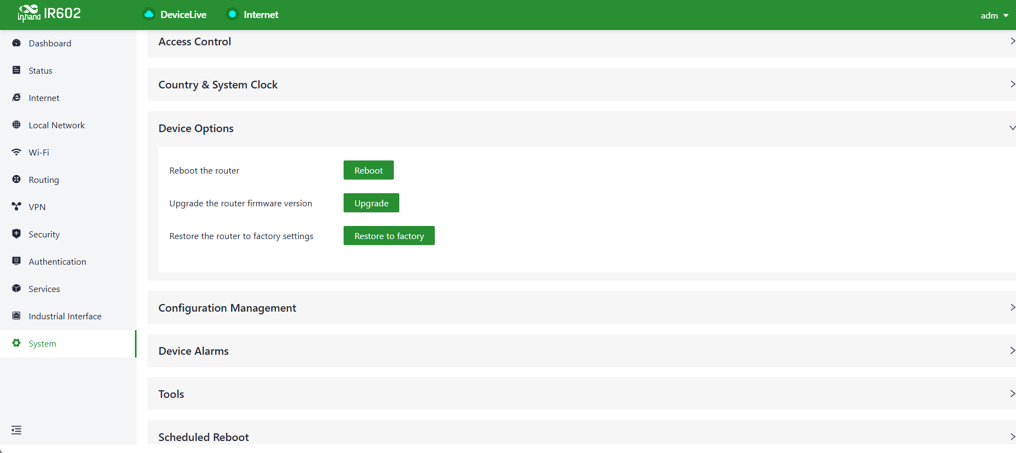Open the Status menu label
1016x453 pixels.
pyautogui.click(x=40, y=70)
